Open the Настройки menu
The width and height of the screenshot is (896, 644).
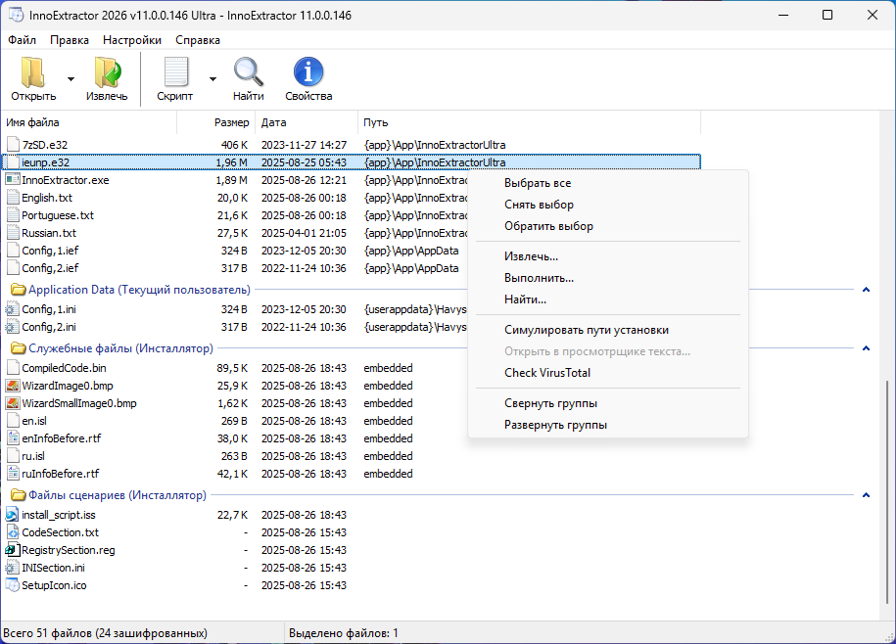(132, 40)
